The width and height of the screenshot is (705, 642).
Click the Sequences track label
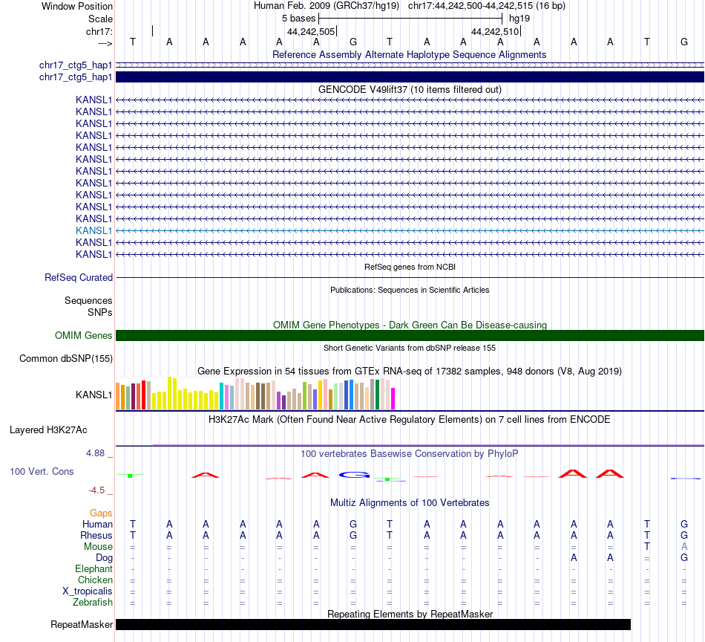(x=88, y=300)
